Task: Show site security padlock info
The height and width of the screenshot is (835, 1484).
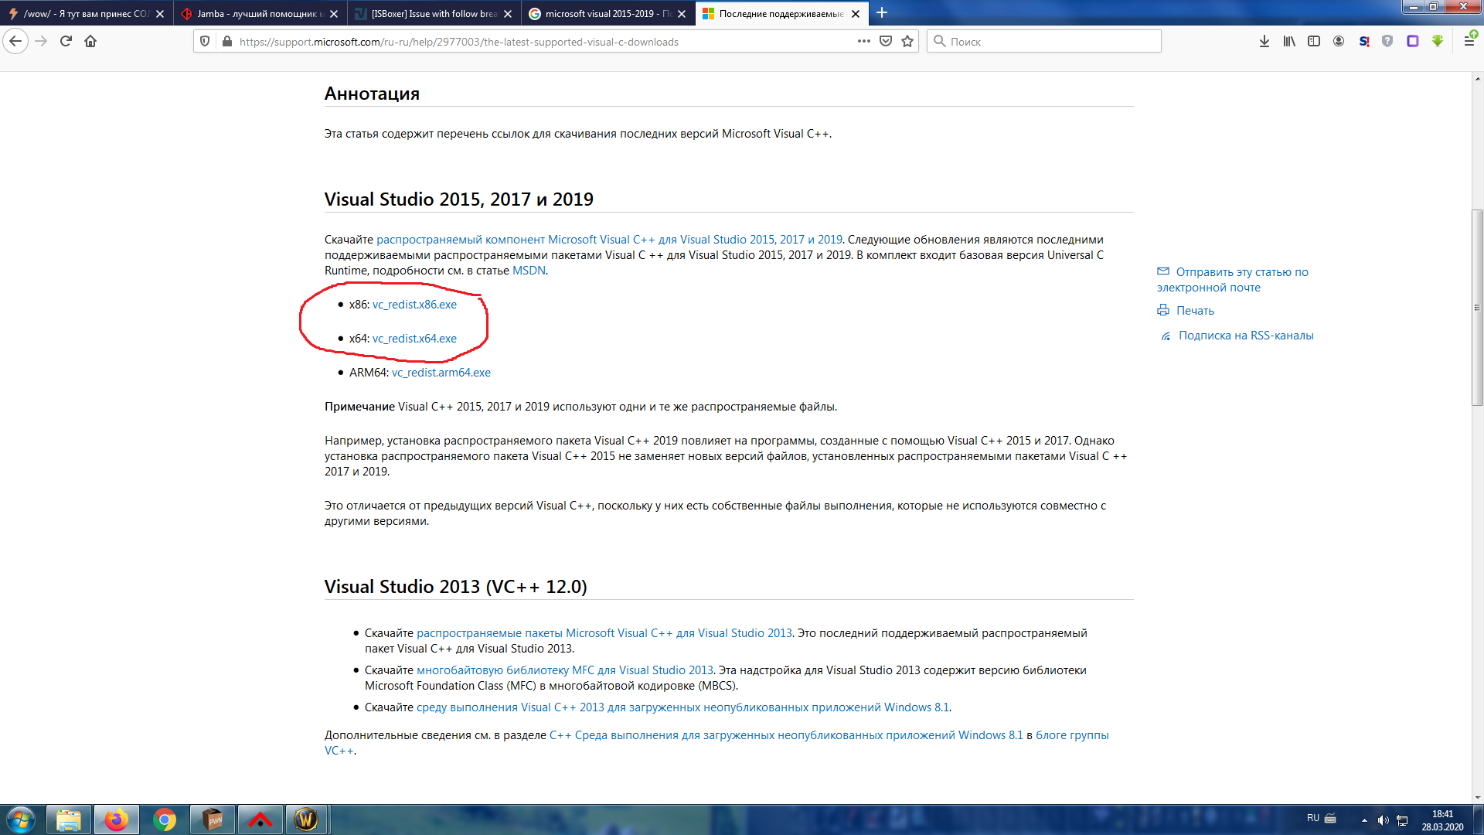Action: click(226, 42)
